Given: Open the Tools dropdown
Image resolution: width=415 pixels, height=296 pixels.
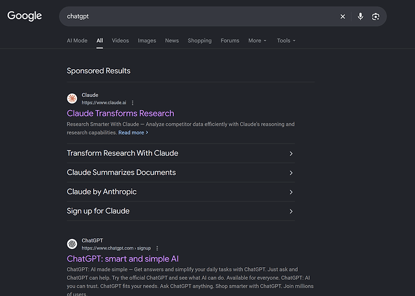Looking at the screenshot, I should [286, 40].
